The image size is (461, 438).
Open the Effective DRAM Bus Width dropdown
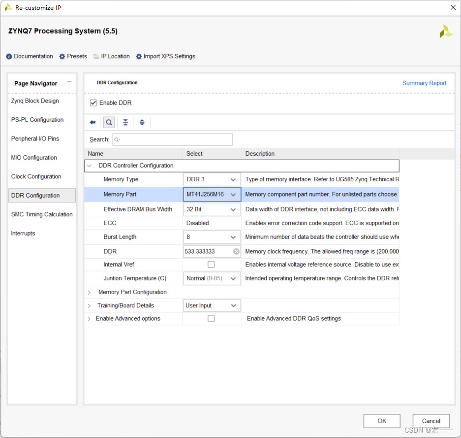pyautogui.click(x=212, y=209)
